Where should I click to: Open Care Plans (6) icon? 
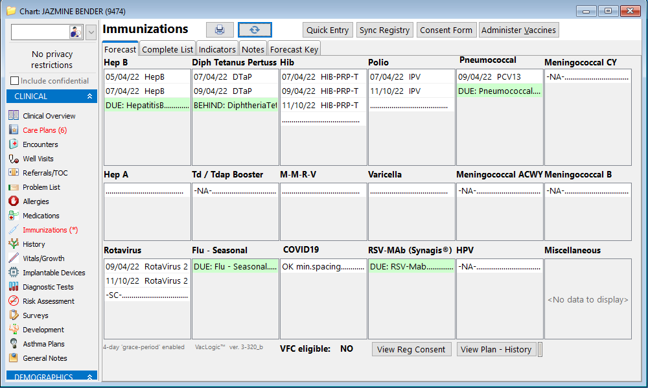click(14, 130)
